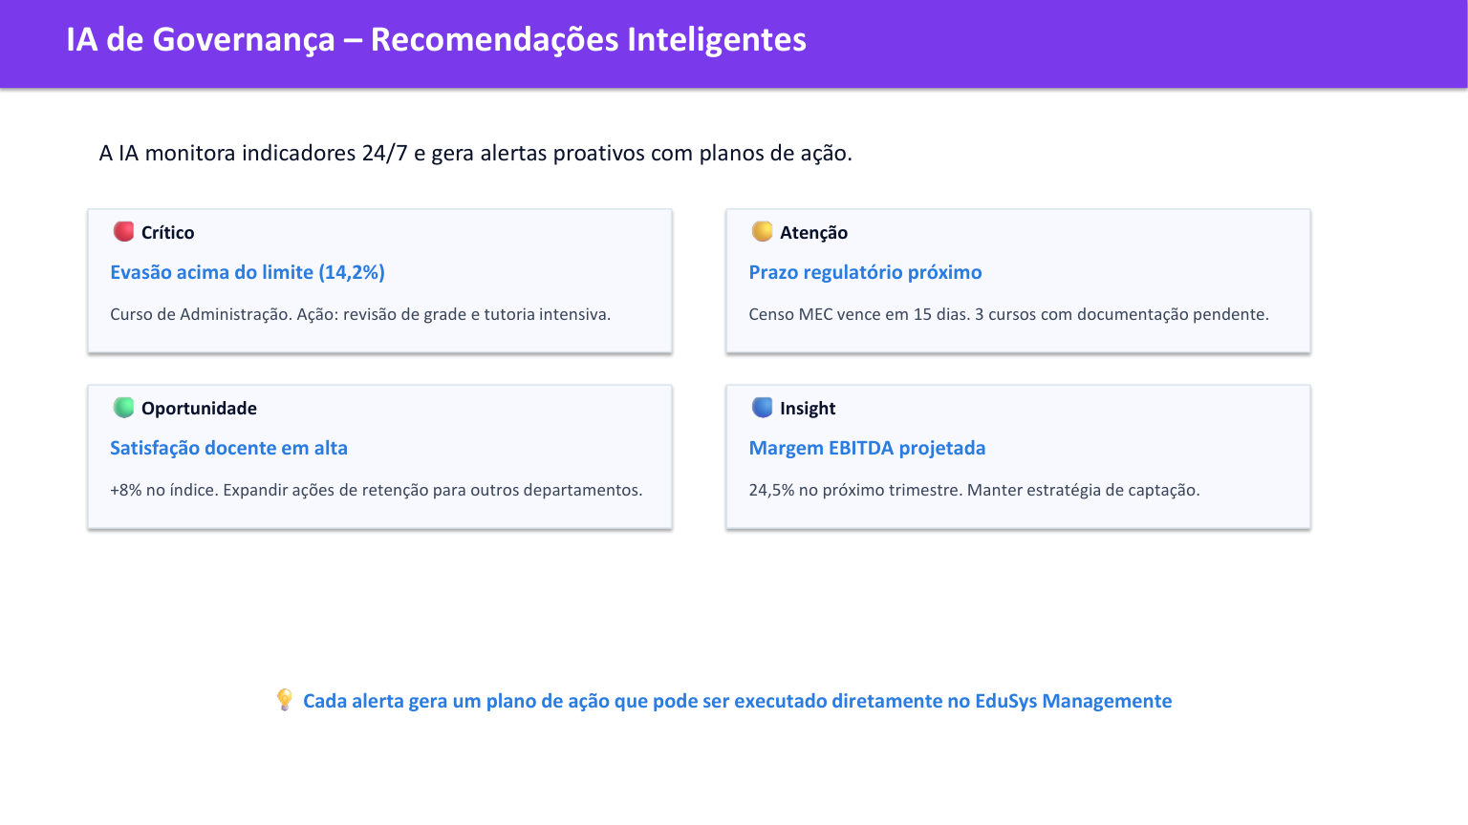Click the yellow Atenção status icon
Image resolution: width=1468 pixels, height=825 pixels.
click(x=763, y=231)
